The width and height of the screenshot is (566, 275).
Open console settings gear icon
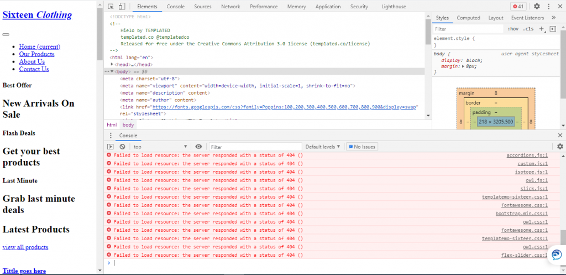pos(560,147)
